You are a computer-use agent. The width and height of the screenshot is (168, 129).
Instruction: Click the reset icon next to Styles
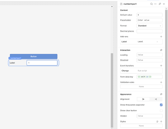point(157,122)
